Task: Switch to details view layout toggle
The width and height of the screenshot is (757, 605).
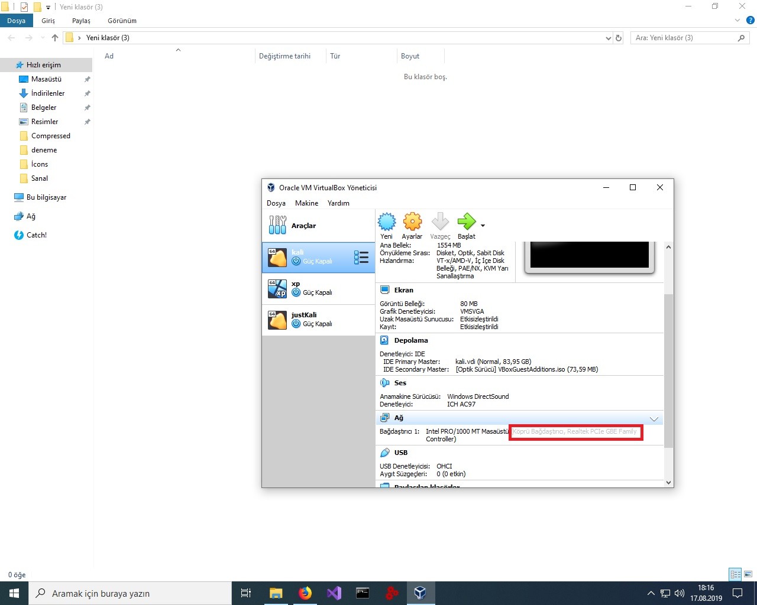Action: (736, 574)
